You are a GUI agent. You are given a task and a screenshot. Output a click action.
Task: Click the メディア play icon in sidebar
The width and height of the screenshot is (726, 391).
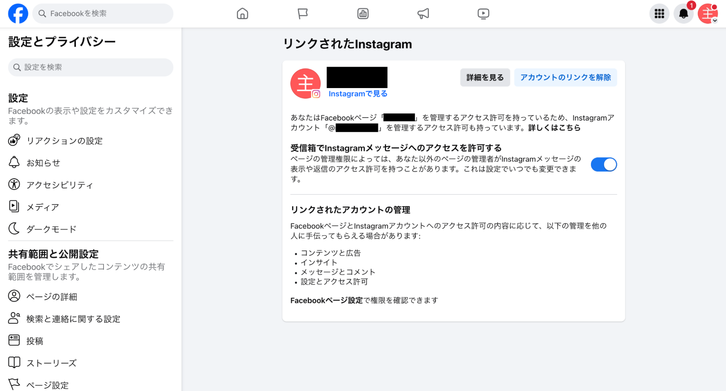[14, 207]
